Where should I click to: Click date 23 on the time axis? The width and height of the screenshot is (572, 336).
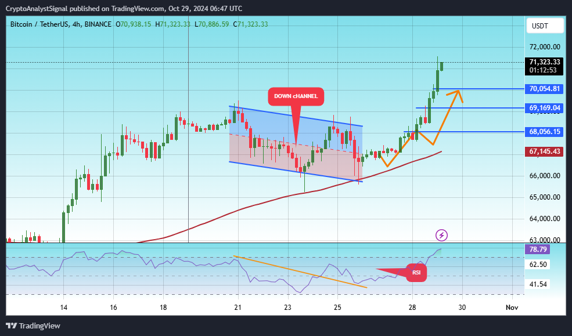click(x=288, y=308)
